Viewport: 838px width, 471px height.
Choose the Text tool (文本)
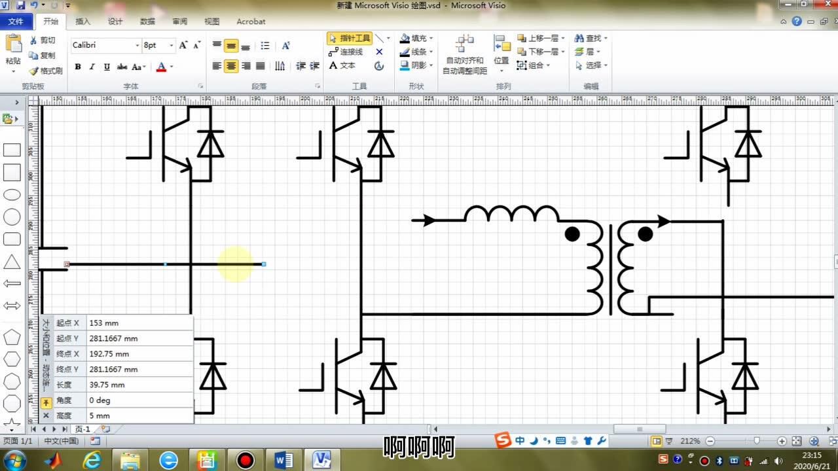[x=342, y=65]
